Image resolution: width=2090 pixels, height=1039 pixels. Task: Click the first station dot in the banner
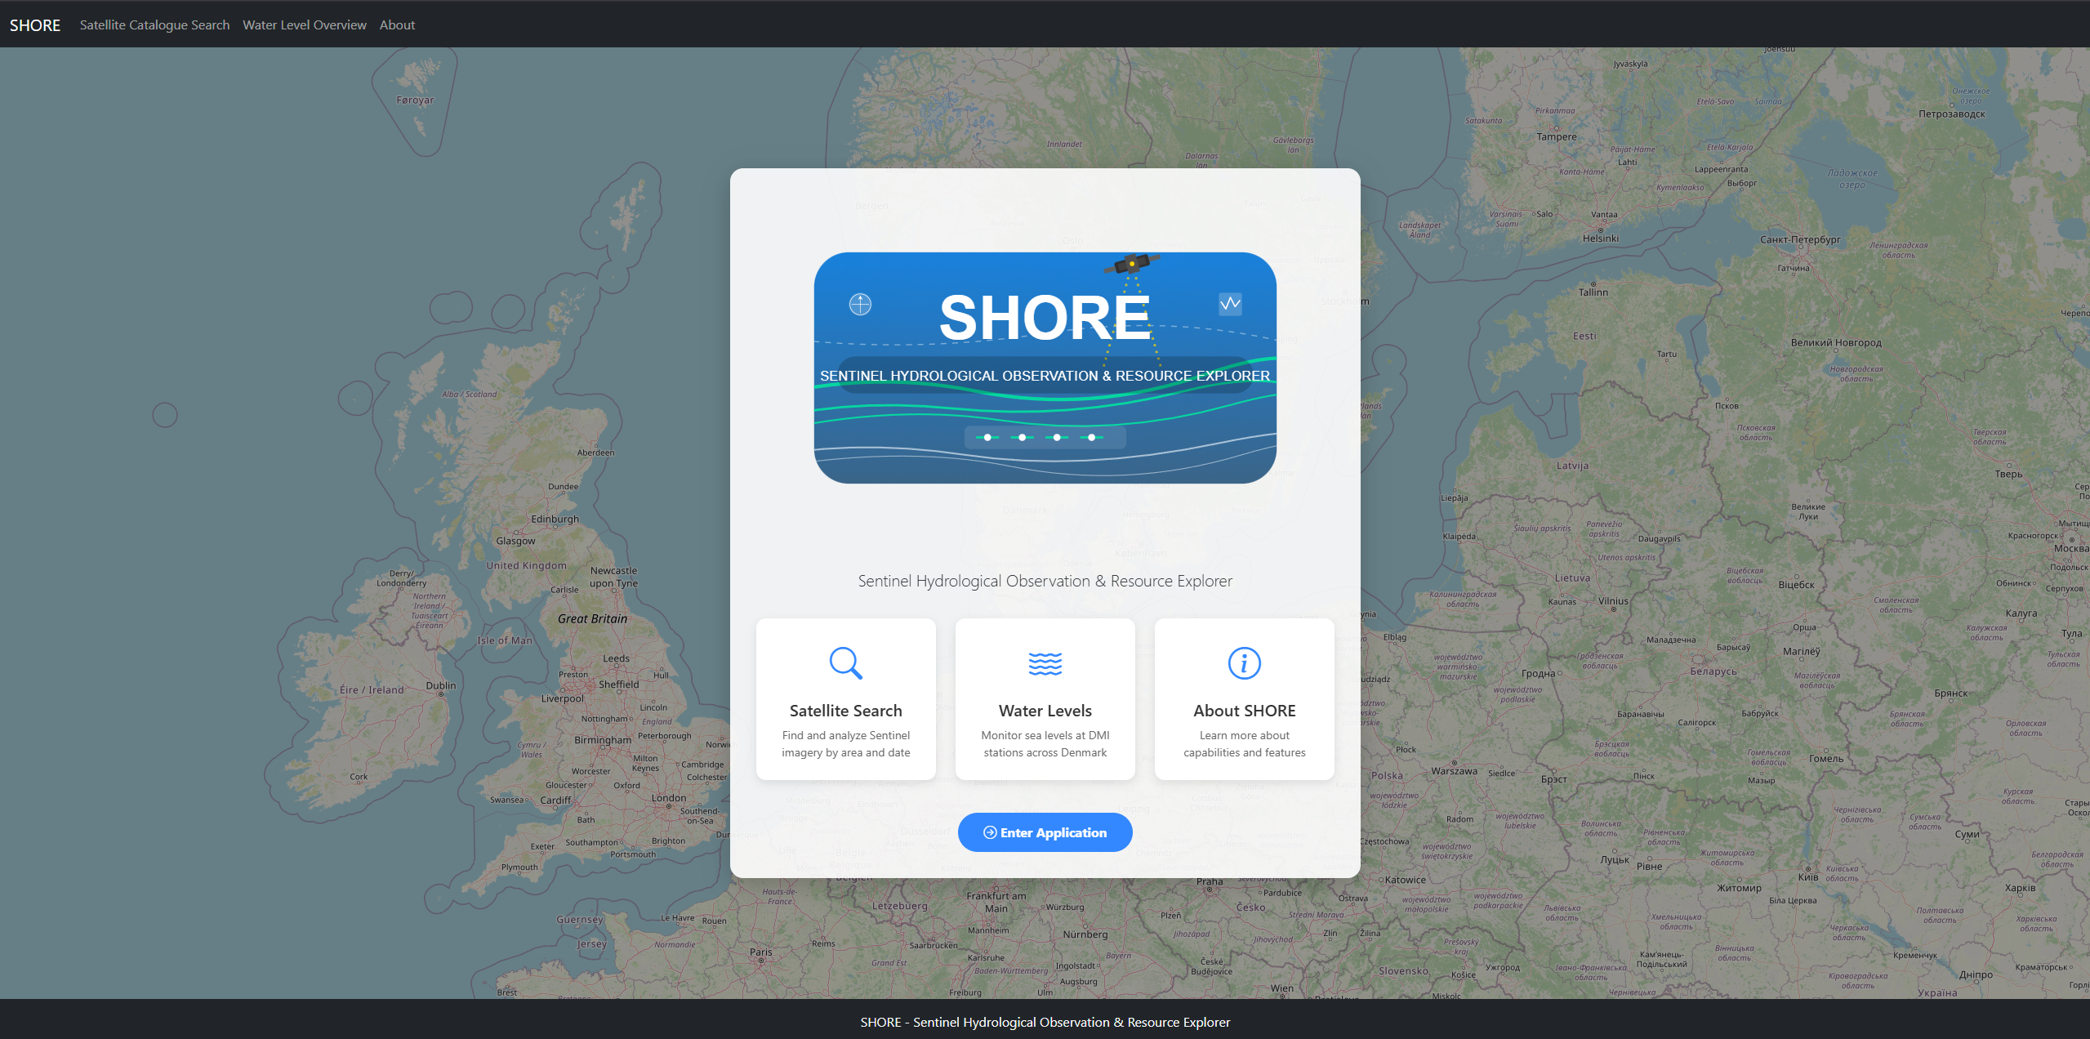[x=987, y=438]
